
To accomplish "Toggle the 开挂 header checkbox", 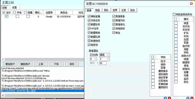I will click(15, 12).
